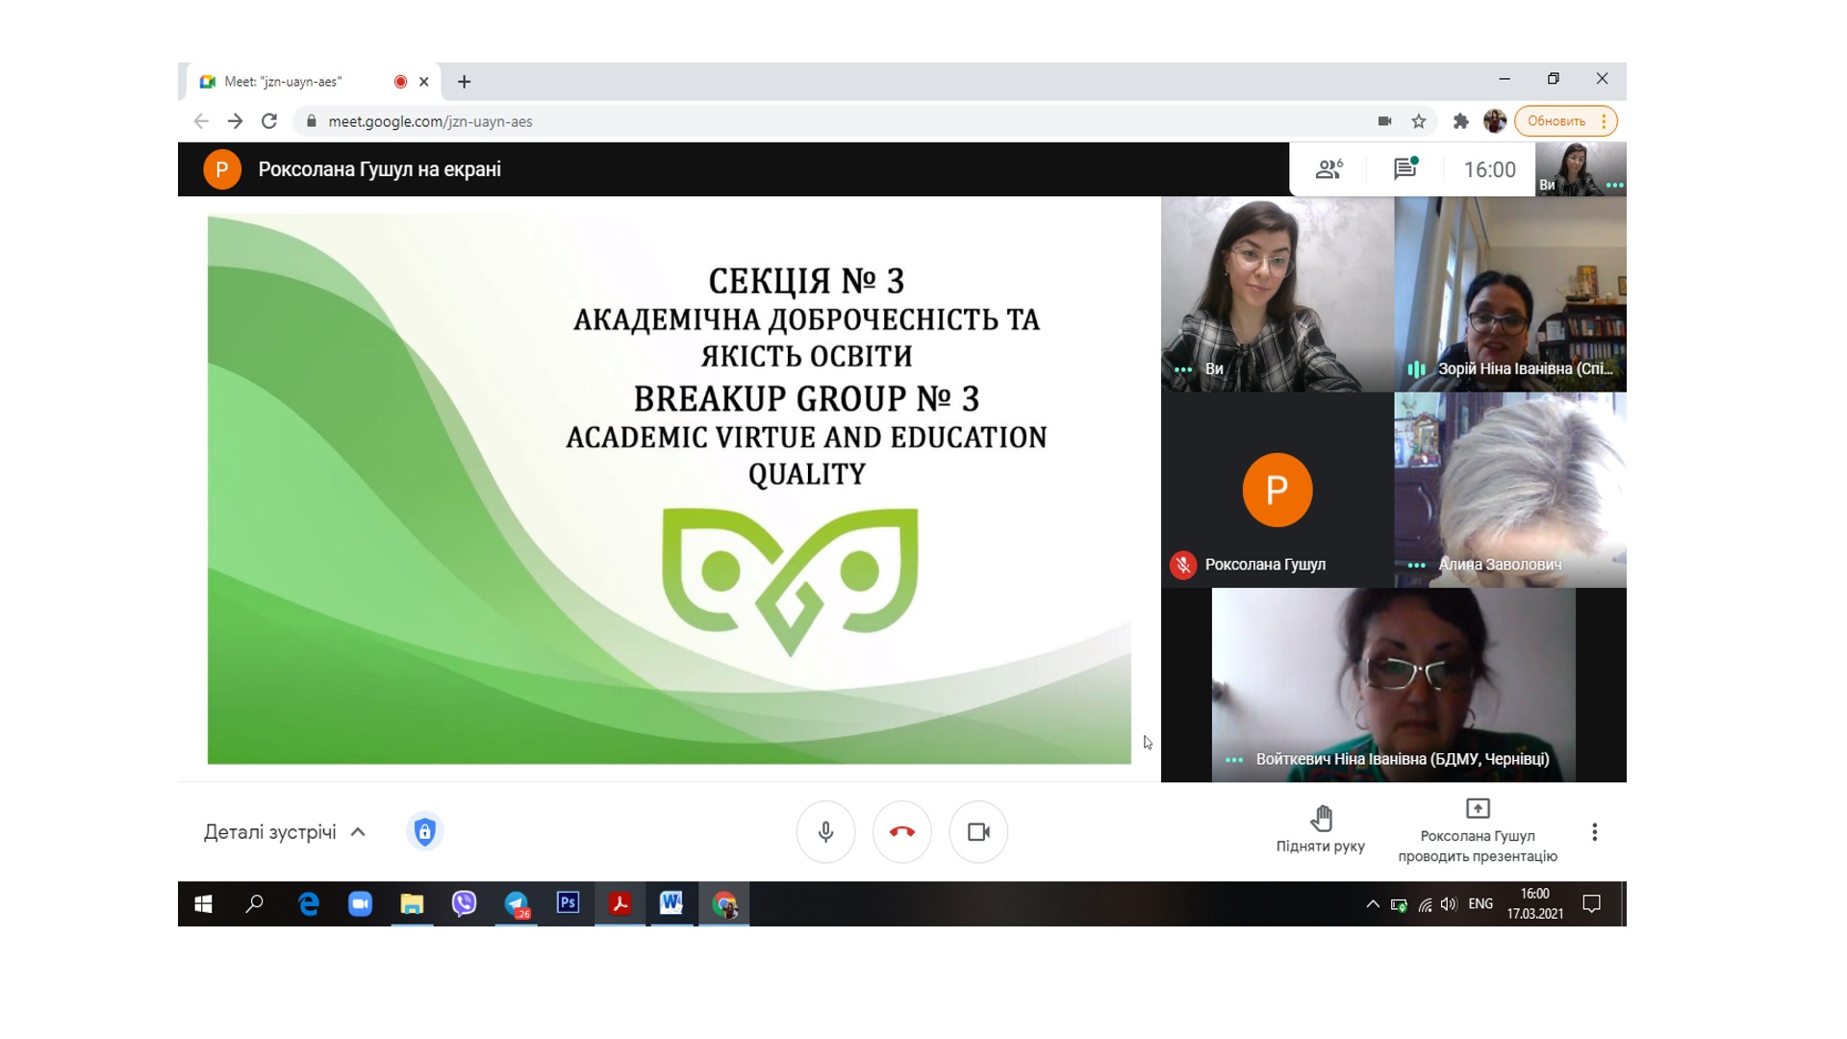Open Viber from the taskbar
Screen dimensions: 1847x1039
click(464, 904)
